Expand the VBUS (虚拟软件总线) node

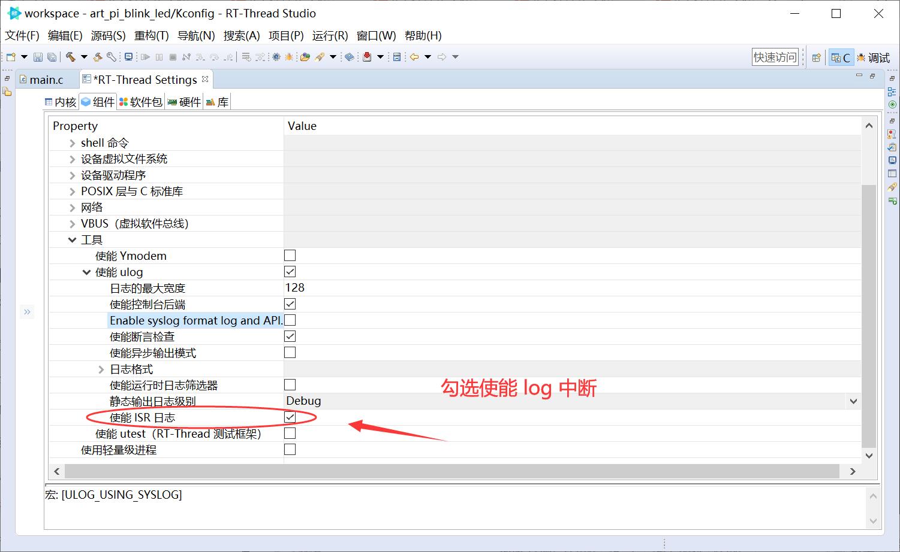pyautogui.click(x=73, y=224)
